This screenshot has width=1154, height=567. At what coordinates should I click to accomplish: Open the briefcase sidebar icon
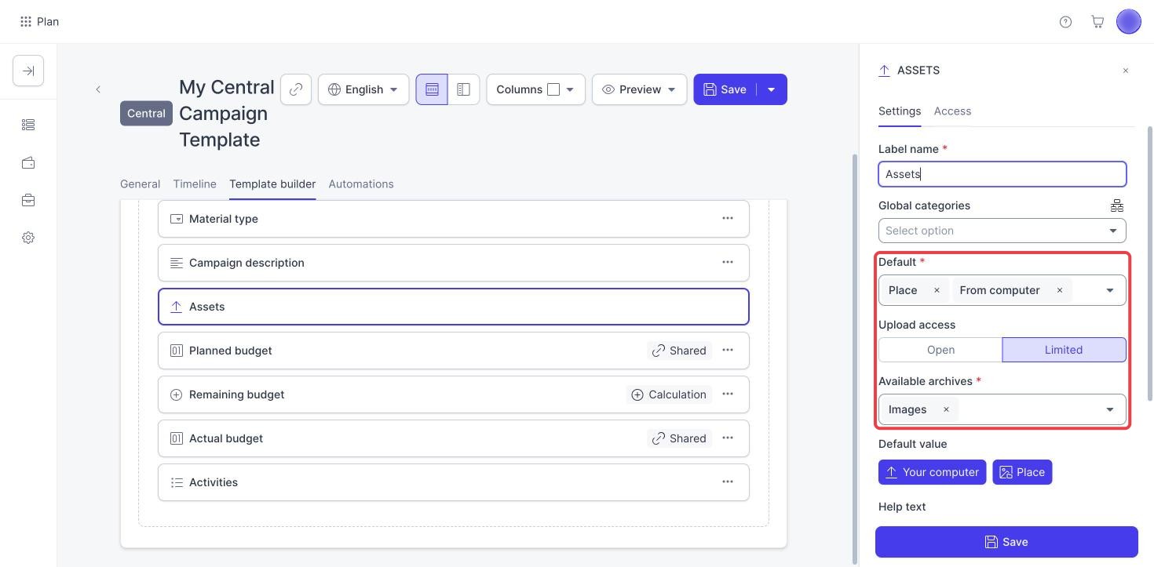[x=28, y=200]
